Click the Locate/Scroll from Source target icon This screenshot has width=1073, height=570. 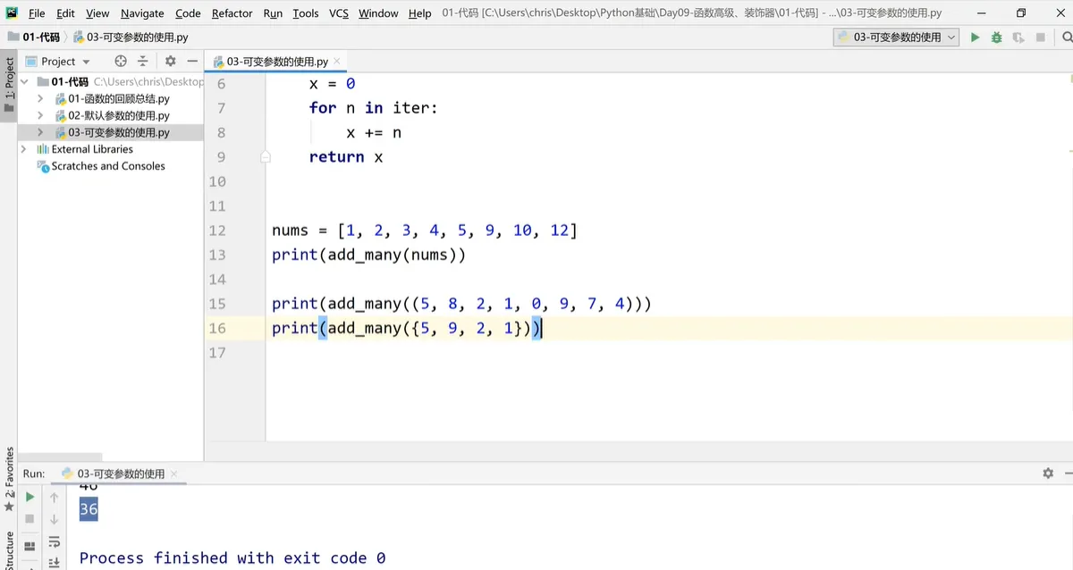[121, 62]
